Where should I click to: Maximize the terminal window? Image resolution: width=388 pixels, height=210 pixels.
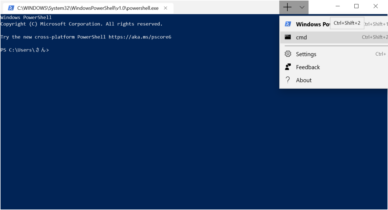(356, 6)
